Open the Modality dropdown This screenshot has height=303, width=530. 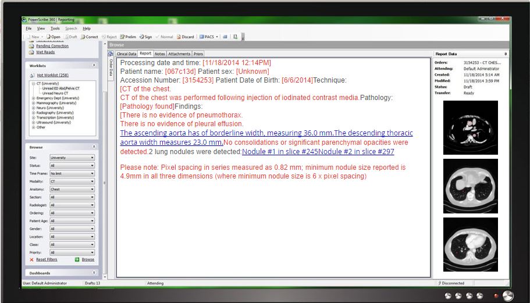(x=72, y=181)
